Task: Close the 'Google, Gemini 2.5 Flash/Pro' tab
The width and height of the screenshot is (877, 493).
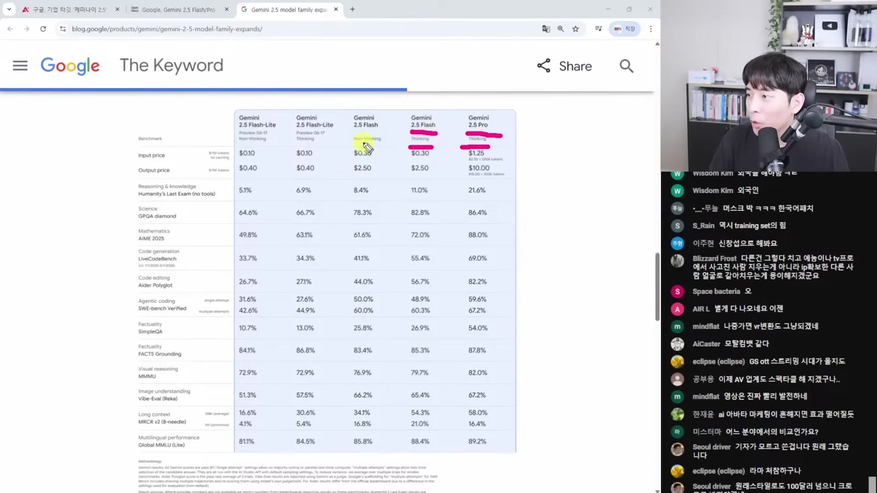Action: coord(226,10)
